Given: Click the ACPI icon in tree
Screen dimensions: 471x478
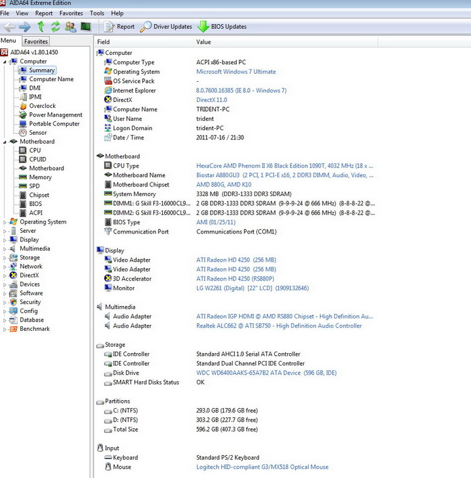Looking at the screenshot, I should pos(23,213).
